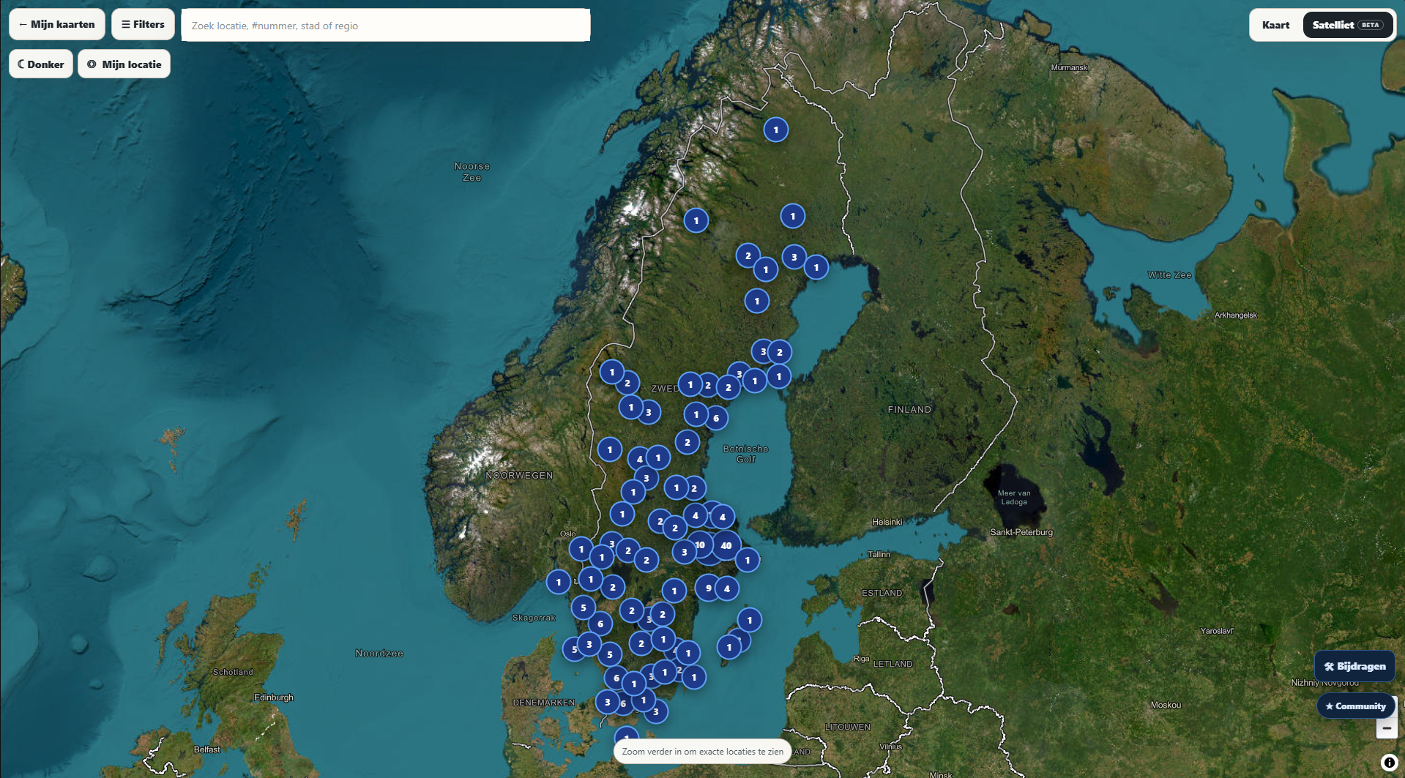Center map on Mijn locatie
The width and height of the screenshot is (1405, 778).
[x=124, y=64]
